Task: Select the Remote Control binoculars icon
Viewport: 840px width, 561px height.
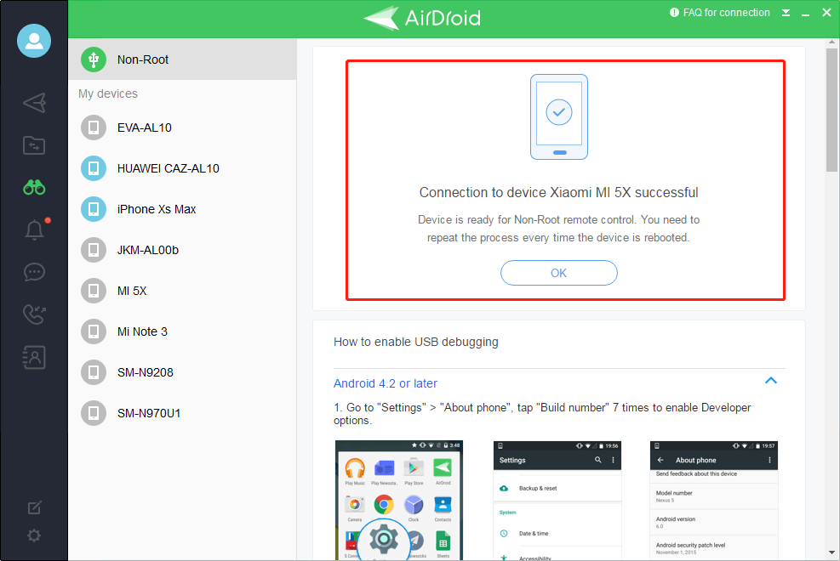Action: pyautogui.click(x=34, y=188)
